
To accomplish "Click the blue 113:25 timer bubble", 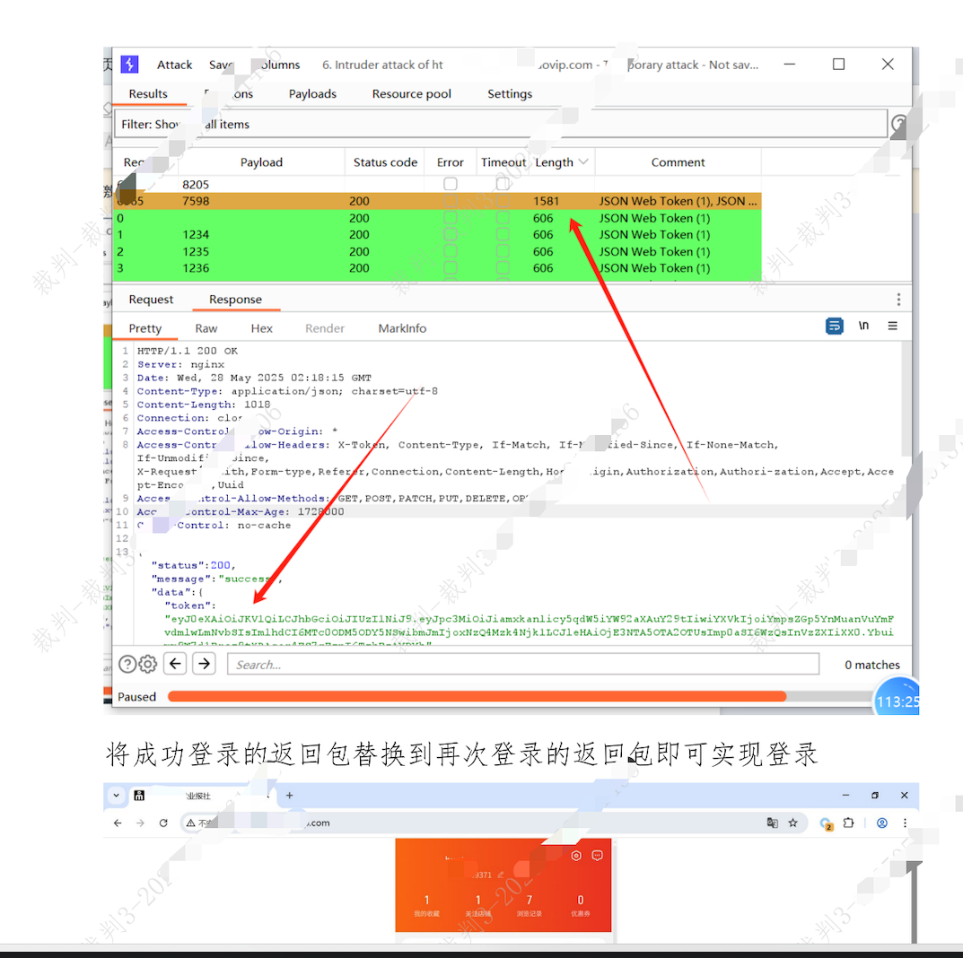I will 897,699.
